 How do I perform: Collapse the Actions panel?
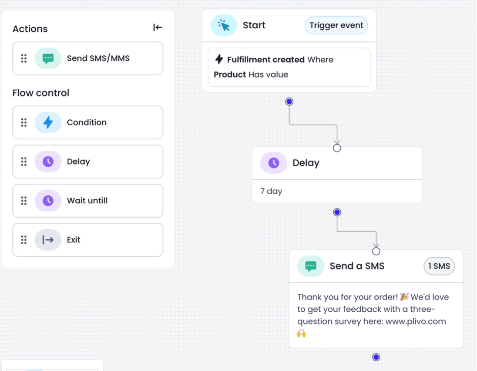coord(158,28)
